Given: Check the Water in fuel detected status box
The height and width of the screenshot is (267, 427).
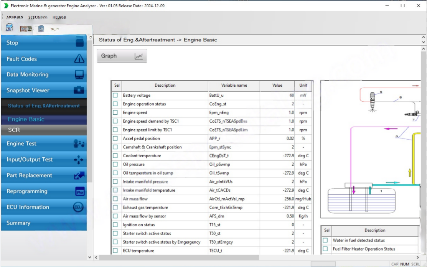Looking at the screenshot, I should [325, 240].
